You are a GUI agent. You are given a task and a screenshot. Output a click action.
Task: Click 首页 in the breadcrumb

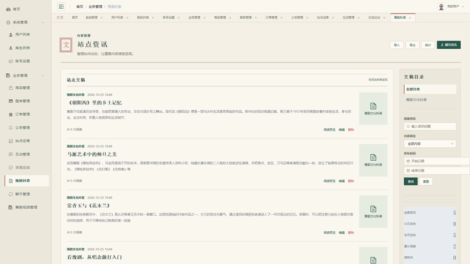coord(80,6)
